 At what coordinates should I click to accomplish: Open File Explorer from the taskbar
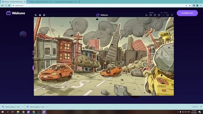(x=18, y=112)
